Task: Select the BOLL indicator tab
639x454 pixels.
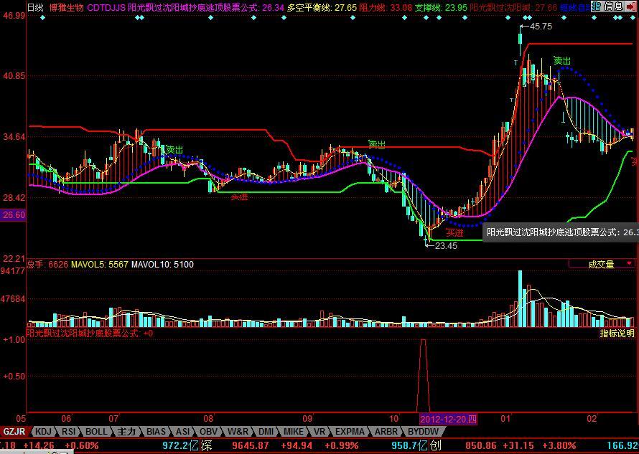Action: coord(95,432)
